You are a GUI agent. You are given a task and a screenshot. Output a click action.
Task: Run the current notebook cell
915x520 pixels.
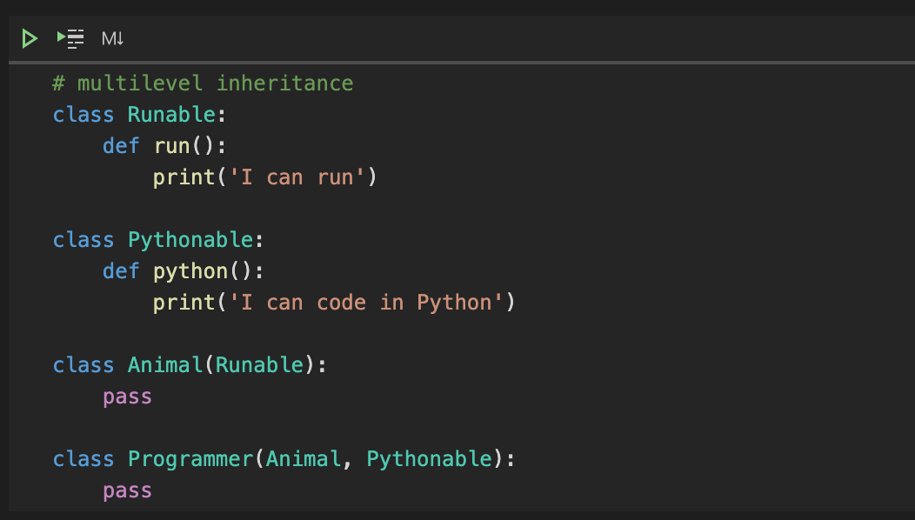pyautogui.click(x=30, y=38)
